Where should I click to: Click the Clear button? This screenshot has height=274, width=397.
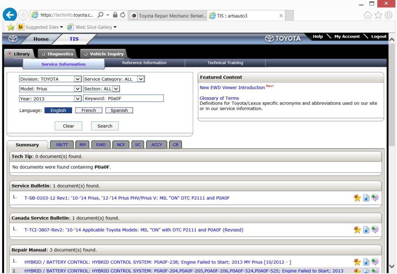tap(69, 126)
